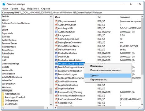145x111 pixels.
Task: Click the string icon of PreCreateKnownFolders
Action: tap(56, 99)
